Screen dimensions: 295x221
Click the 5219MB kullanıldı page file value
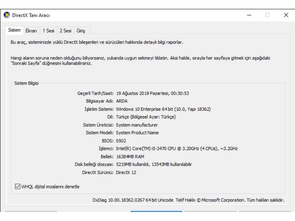133,164
